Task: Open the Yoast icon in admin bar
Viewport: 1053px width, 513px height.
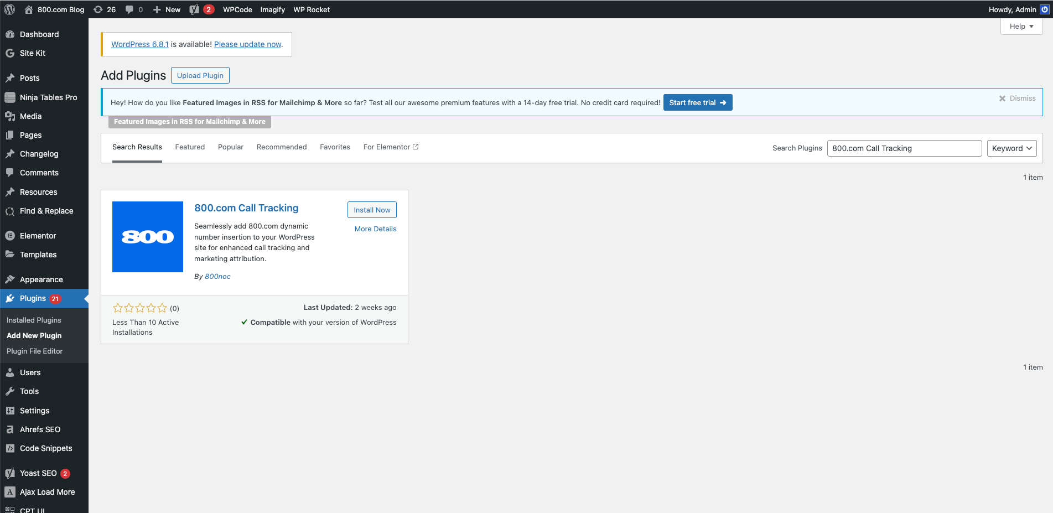Action: click(x=194, y=9)
